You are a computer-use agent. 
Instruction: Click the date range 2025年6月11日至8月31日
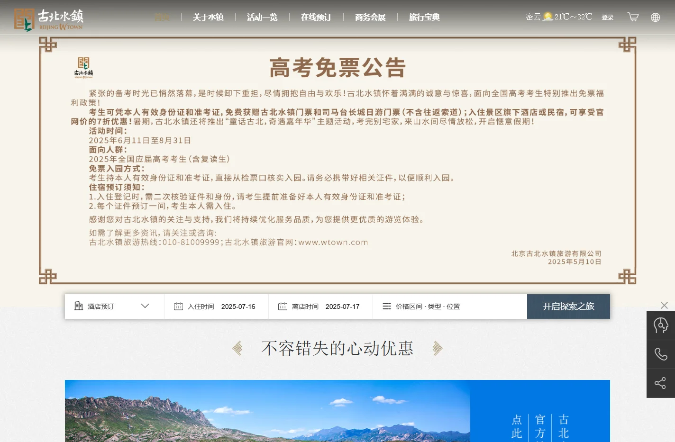point(140,140)
